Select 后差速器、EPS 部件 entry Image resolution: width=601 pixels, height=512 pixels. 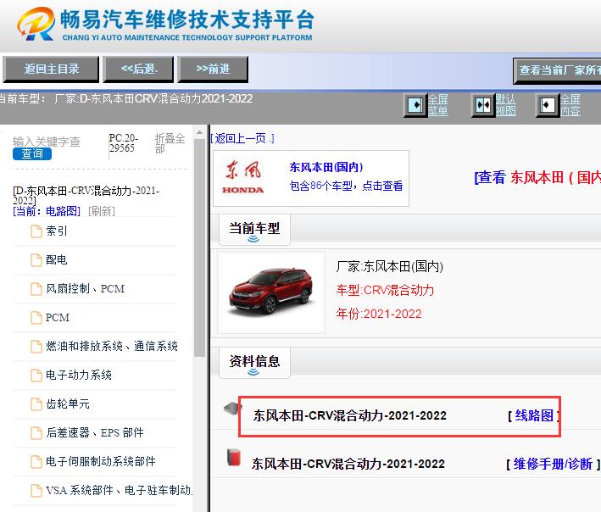[x=95, y=432]
